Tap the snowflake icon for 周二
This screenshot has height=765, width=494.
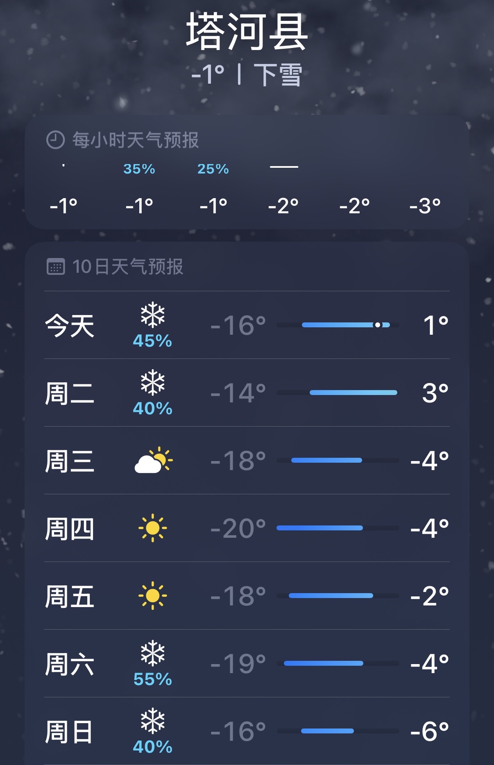tap(152, 382)
